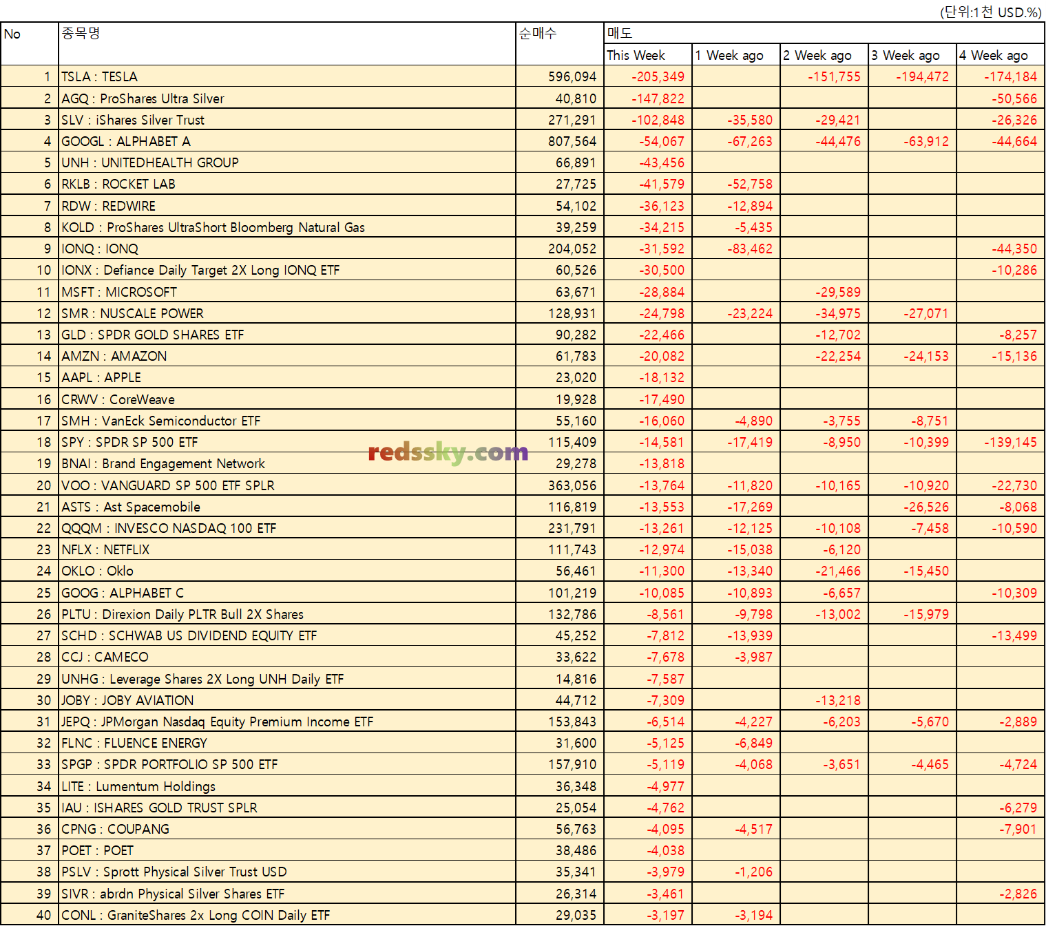Select IONX Defiance Daily Target 2X ETF

pos(286,270)
